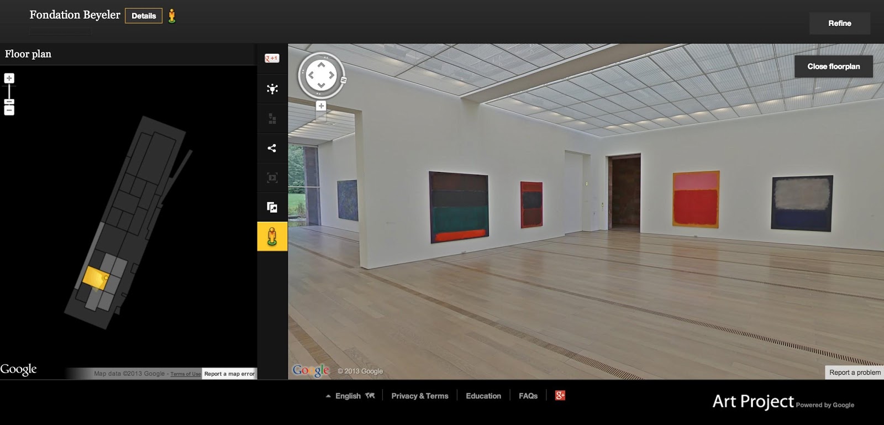
Task: Click Report a map error
Action: click(x=229, y=374)
